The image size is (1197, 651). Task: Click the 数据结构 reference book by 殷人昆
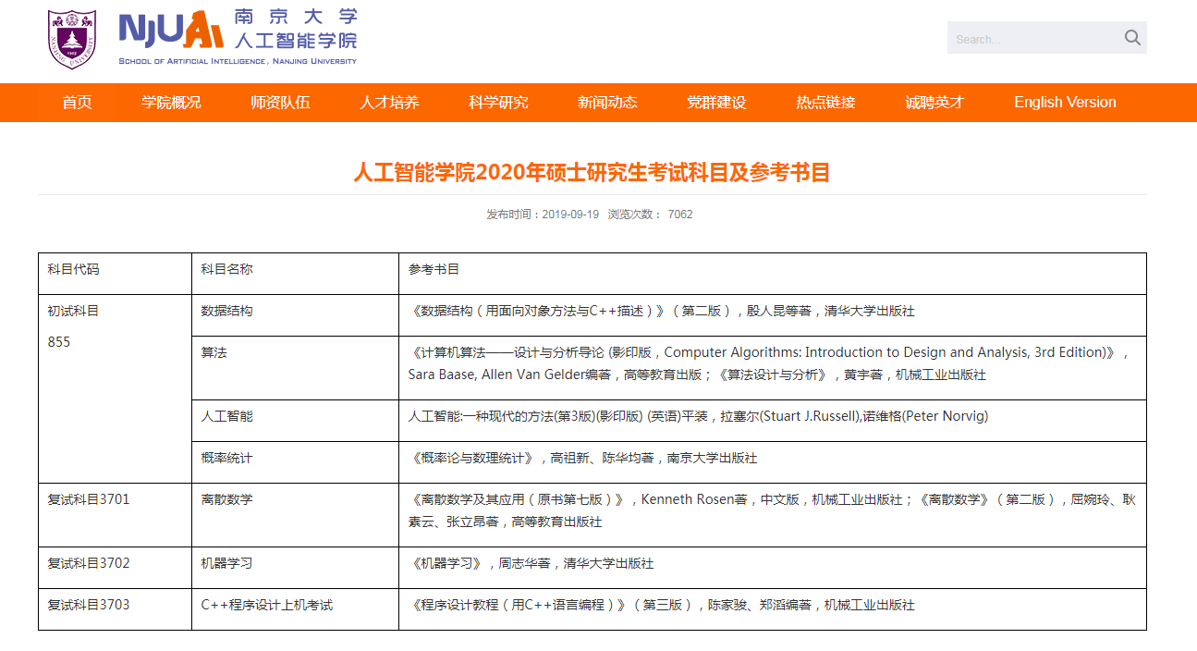tap(662, 312)
